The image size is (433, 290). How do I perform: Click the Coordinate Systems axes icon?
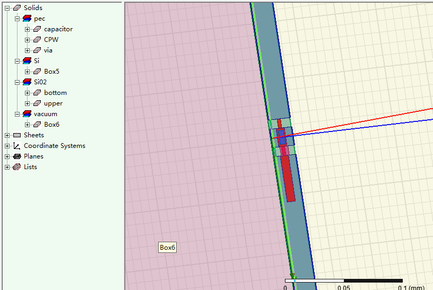17,146
